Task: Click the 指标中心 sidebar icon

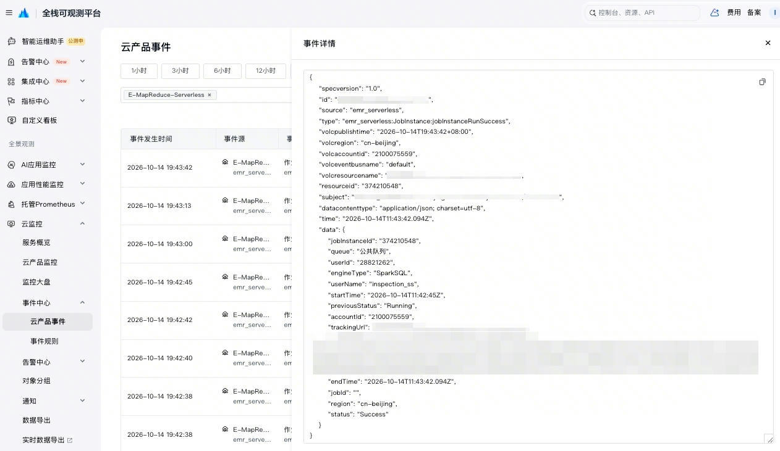Action: coord(11,101)
